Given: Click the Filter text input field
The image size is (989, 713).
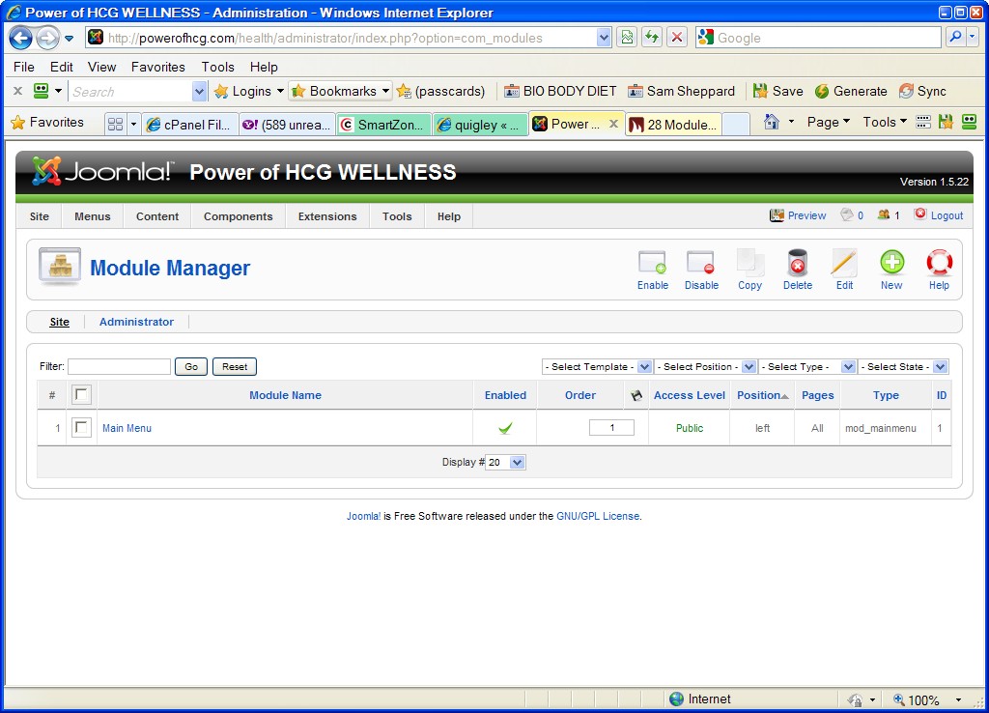Looking at the screenshot, I should (x=119, y=366).
